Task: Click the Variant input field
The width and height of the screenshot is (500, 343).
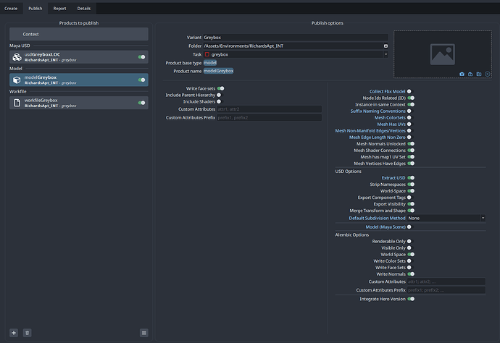Action: pyautogui.click(x=296, y=38)
